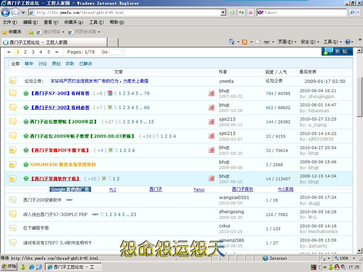Expand the 页面 page menu dropdown
The height and width of the screenshot is (272, 363).
(x=287, y=42)
